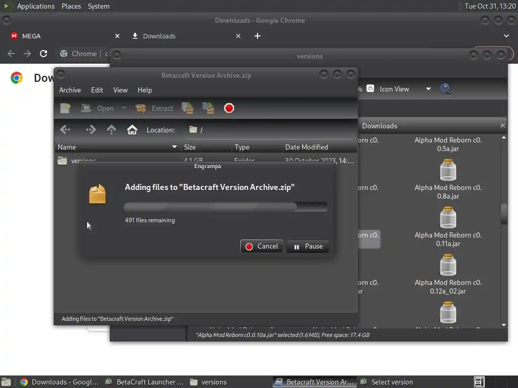Screen dimensions: 518x388
Task: Go back with the archive back arrow
Action: click(x=65, y=130)
